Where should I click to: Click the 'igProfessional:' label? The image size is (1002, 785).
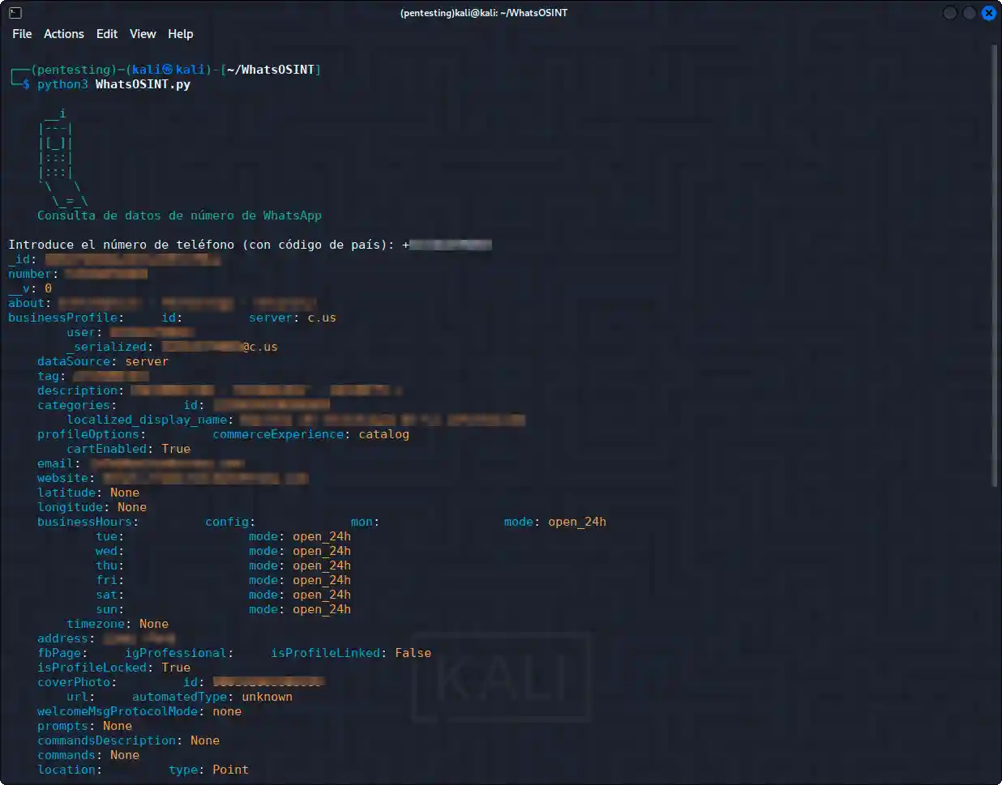coord(179,653)
